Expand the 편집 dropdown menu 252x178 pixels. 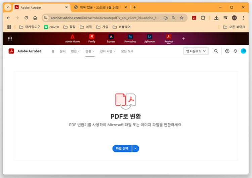pyautogui.click(x=75, y=51)
